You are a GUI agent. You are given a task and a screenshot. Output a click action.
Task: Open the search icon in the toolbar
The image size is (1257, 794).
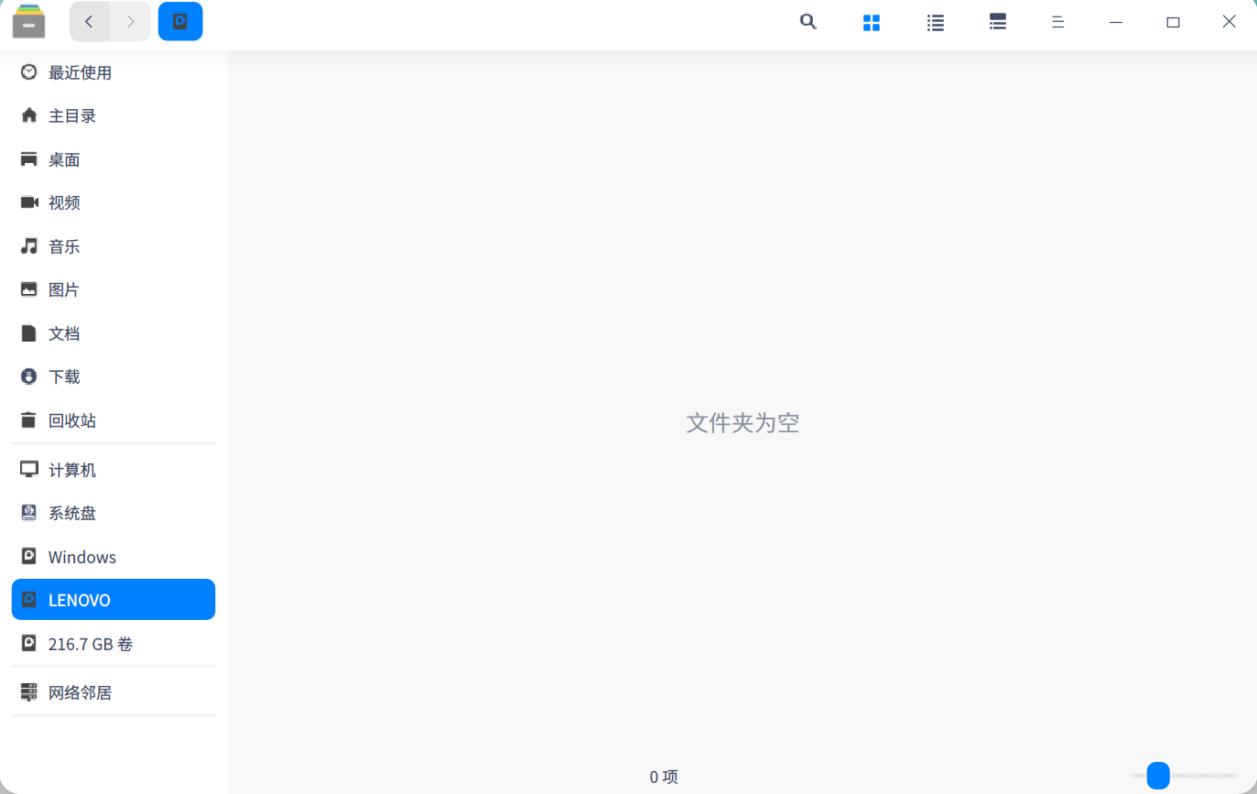pos(807,21)
